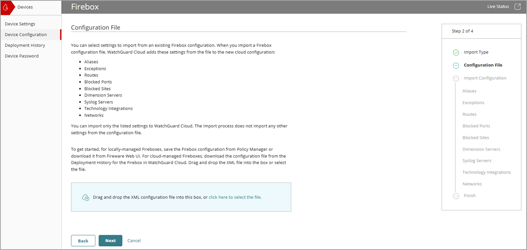Open the Devices breadcrumb
The height and width of the screenshot is (250, 527).
pos(25,7)
